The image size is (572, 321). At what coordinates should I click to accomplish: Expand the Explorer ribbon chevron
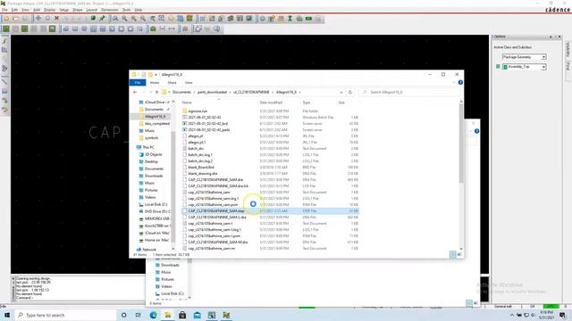pos(454,83)
